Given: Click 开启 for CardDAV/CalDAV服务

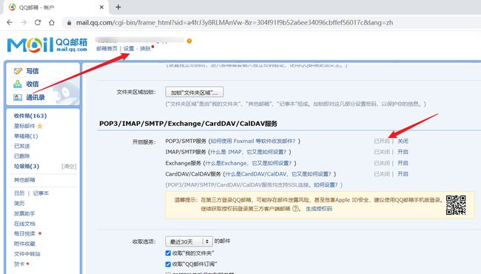Looking at the screenshot, I should coord(403,174).
